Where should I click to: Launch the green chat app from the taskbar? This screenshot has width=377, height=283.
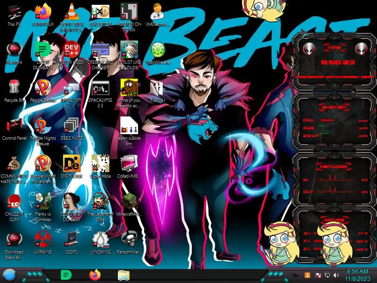pos(66,275)
